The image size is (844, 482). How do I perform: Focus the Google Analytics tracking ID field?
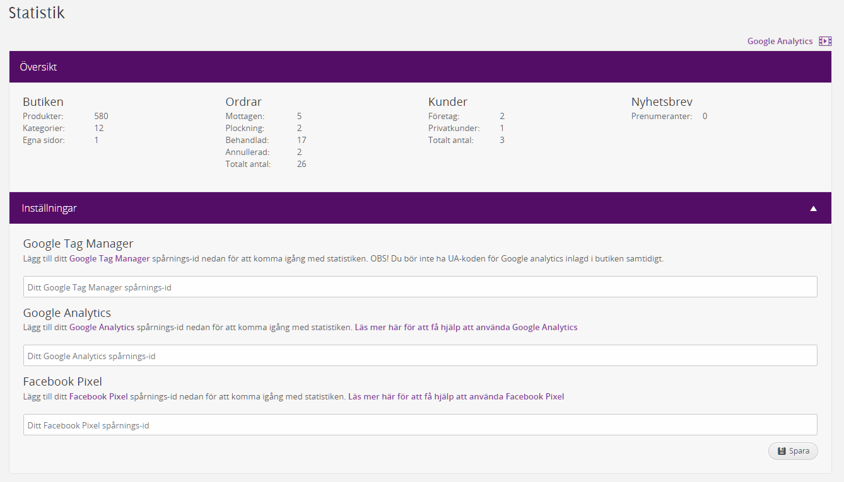420,355
